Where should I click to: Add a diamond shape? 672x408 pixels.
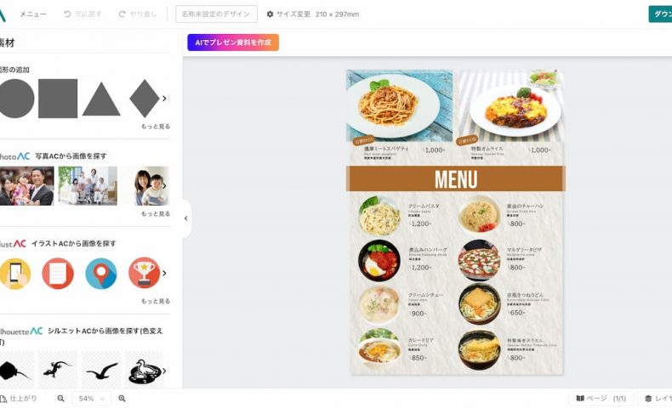[145, 99]
